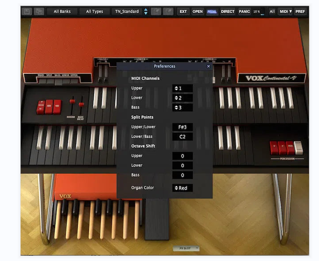The height and width of the screenshot is (261, 319).
Task: Click the Bass octave shift value
Action: point(182,175)
